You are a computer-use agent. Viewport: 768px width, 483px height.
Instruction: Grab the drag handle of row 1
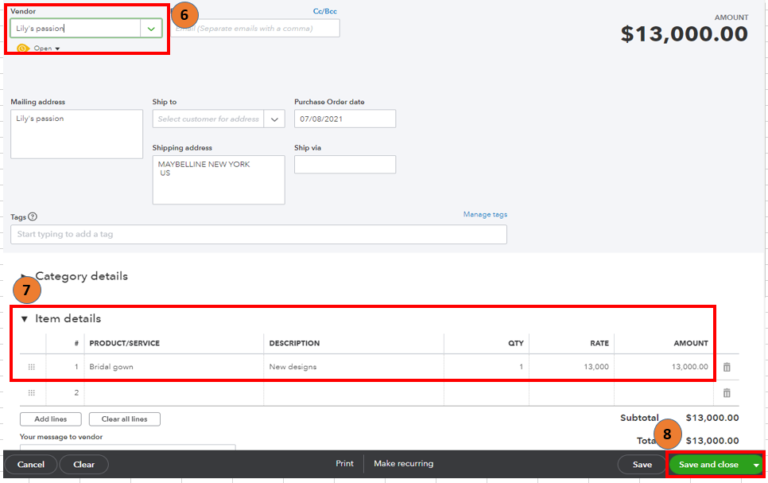pos(29,367)
